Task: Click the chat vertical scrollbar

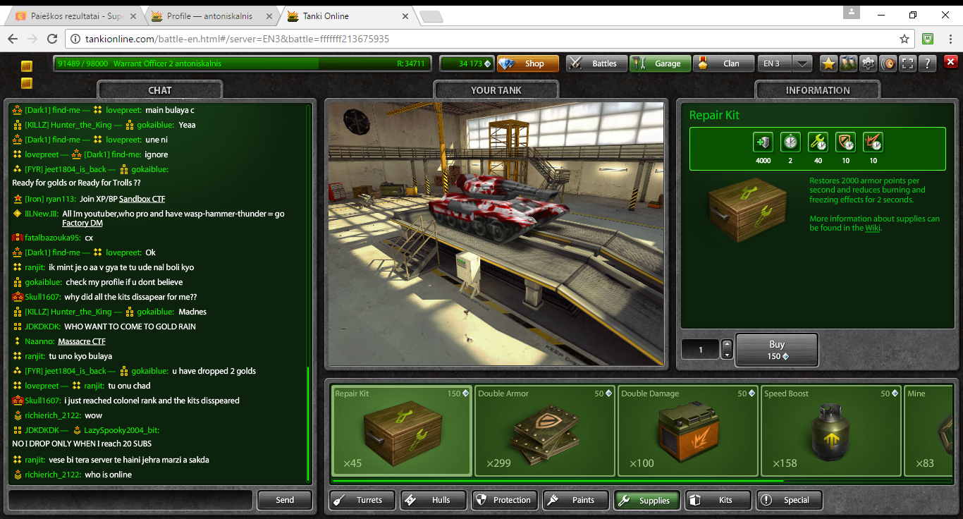Action: pos(308,423)
